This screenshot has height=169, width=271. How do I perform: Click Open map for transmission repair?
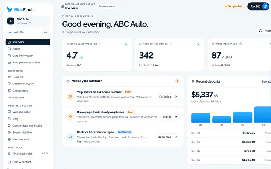tap(167, 137)
